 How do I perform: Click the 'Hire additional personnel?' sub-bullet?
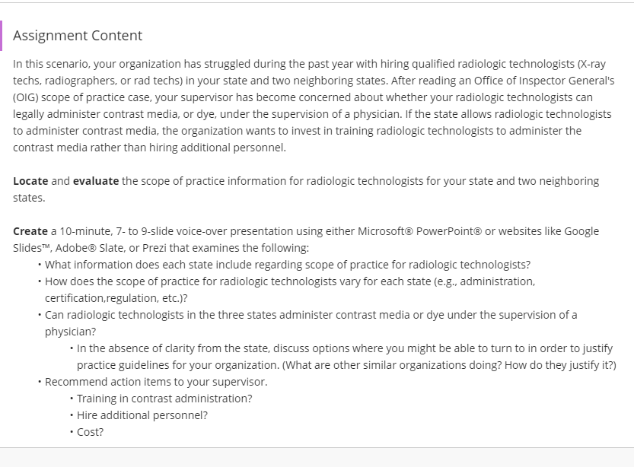tap(142, 415)
